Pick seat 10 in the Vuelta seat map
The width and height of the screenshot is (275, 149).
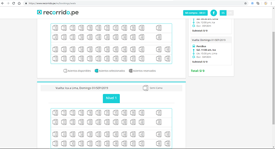72,134
